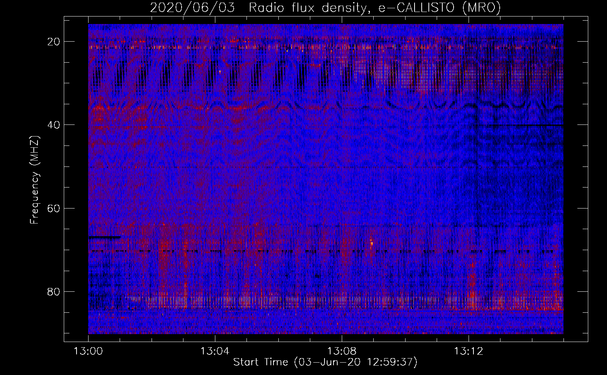Click the black horizontal line at 40 MHz after 13:12
Image resolution: width=607 pixels, height=375 pixels.
pos(521,125)
